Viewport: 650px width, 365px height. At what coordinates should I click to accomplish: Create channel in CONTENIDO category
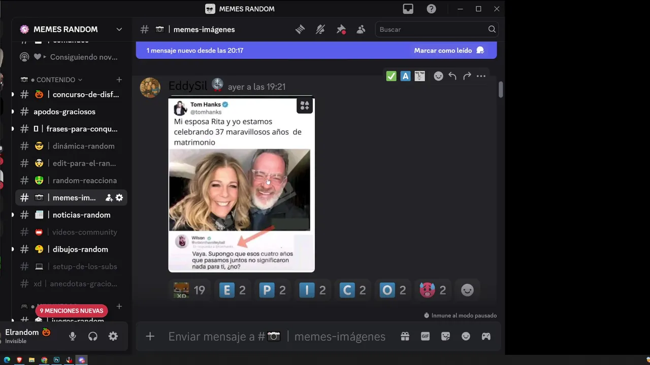(119, 80)
